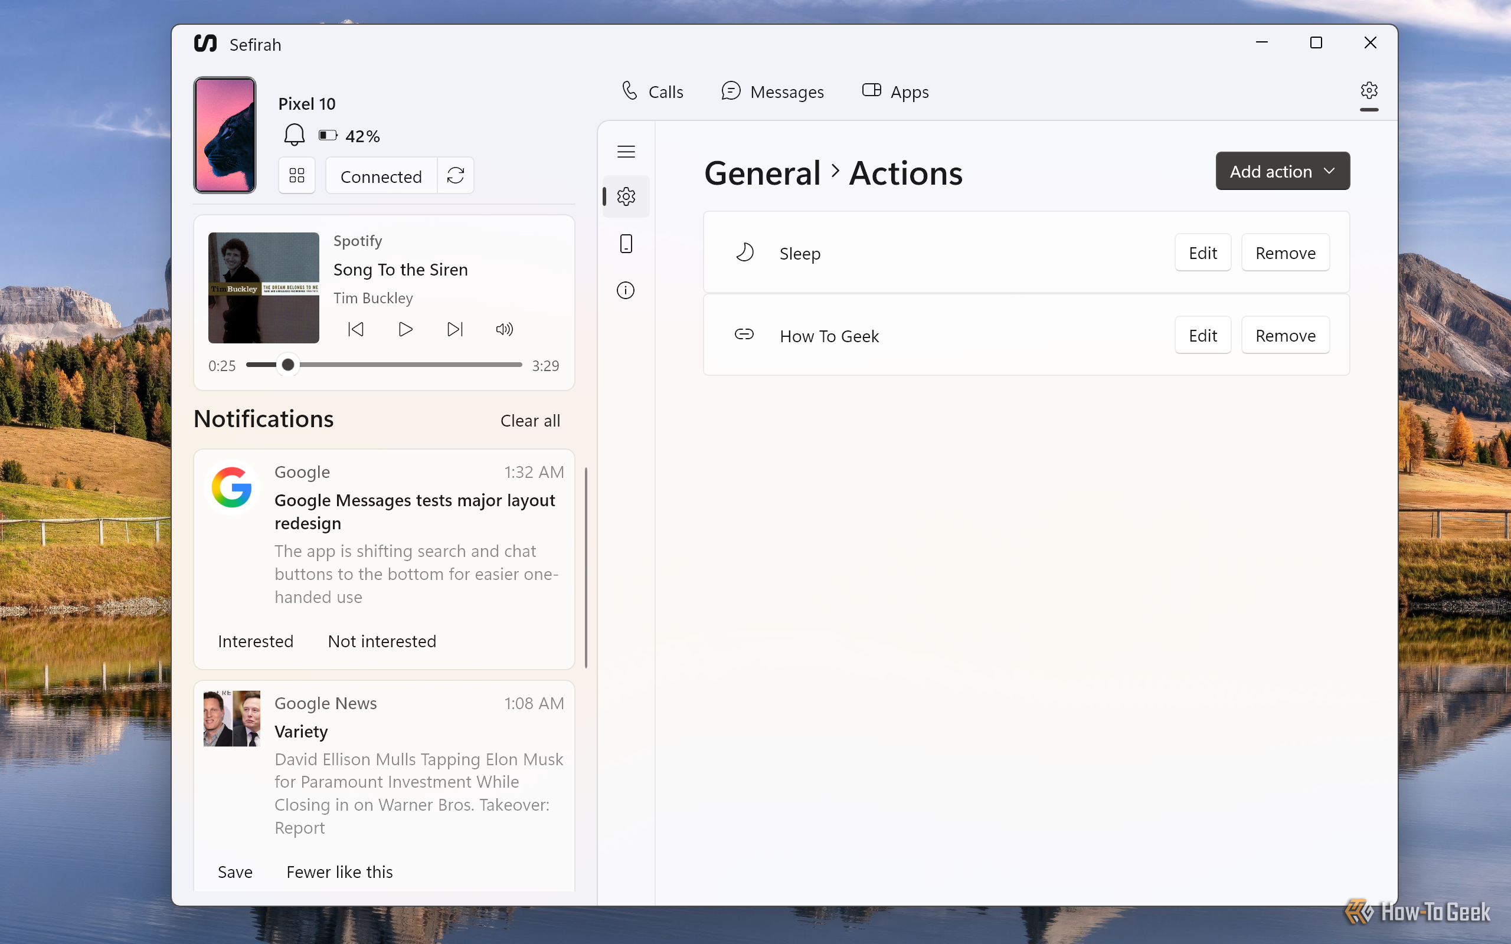Open the About info icon

(626, 290)
